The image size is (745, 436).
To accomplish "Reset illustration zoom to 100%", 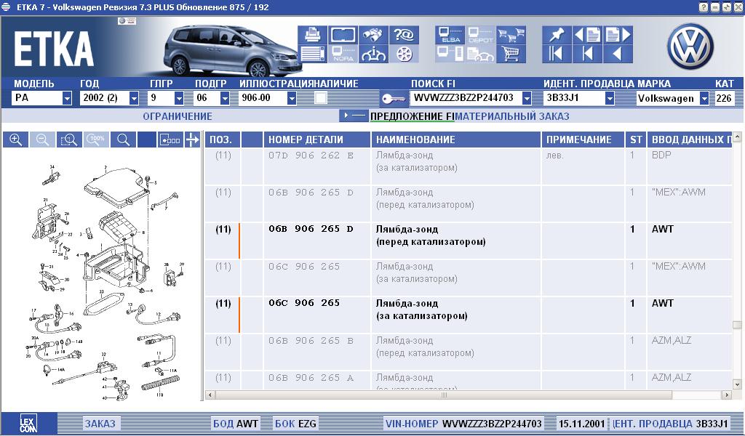I will point(97,140).
